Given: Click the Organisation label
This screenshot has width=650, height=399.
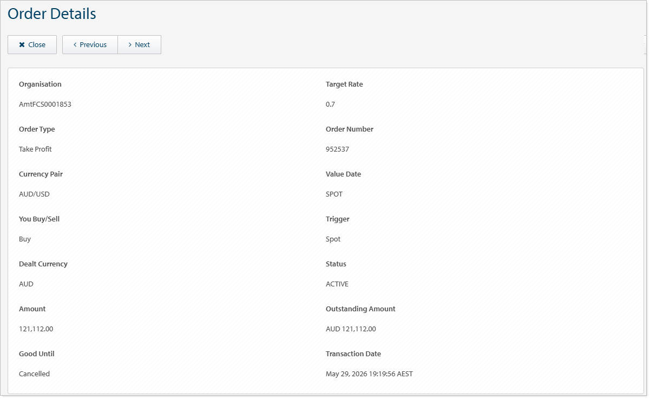Looking at the screenshot, I should pos(40,84).
